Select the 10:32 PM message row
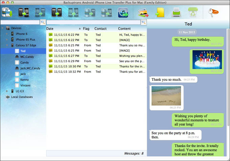230x161 pixels. point(96,72)
